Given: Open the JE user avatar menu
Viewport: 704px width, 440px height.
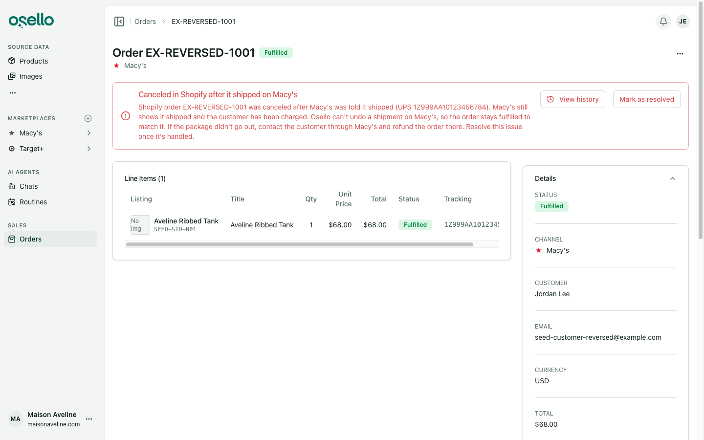Looking at the screenshot, I should 683,22.
